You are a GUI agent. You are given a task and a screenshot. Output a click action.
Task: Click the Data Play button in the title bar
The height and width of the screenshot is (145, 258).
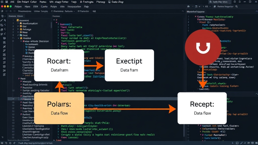pos(116,2)
